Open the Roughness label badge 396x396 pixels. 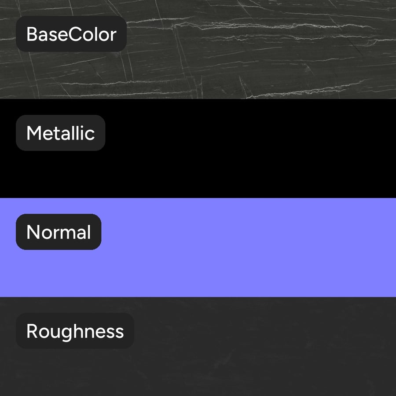(75, 331)
